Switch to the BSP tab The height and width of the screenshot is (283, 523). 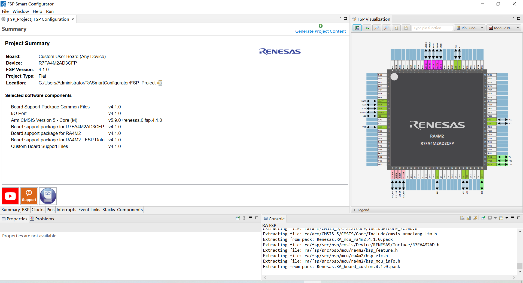[x=26, y=210]
